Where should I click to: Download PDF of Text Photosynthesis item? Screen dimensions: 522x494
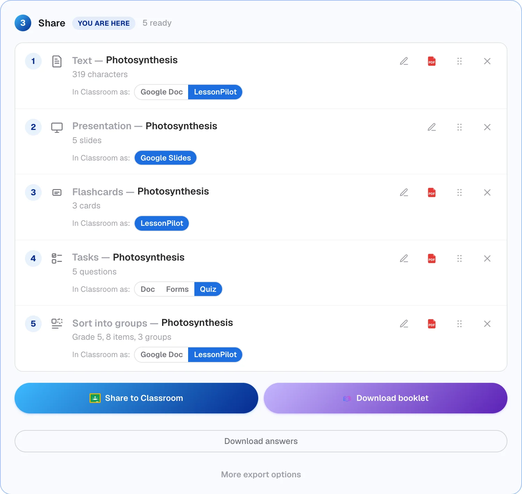[432, 61]
